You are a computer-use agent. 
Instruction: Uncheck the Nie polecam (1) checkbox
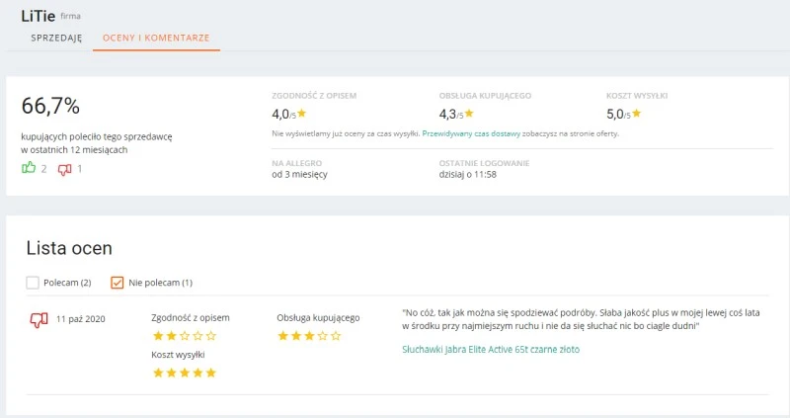118,283
